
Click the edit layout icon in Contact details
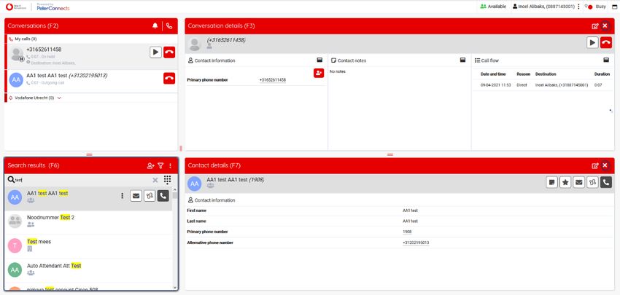click(594, 166)
